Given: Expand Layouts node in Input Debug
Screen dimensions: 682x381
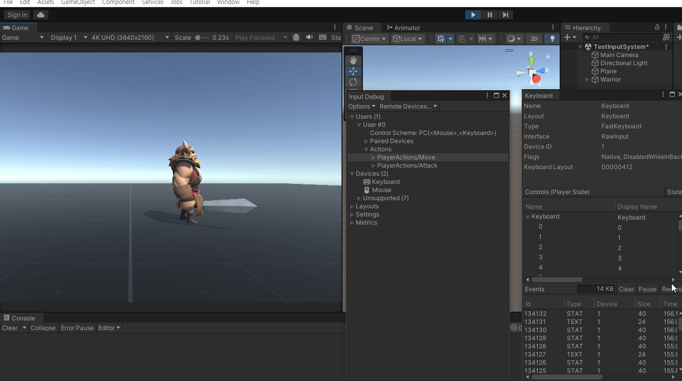Looking at the screenshot, I should 352,206.
